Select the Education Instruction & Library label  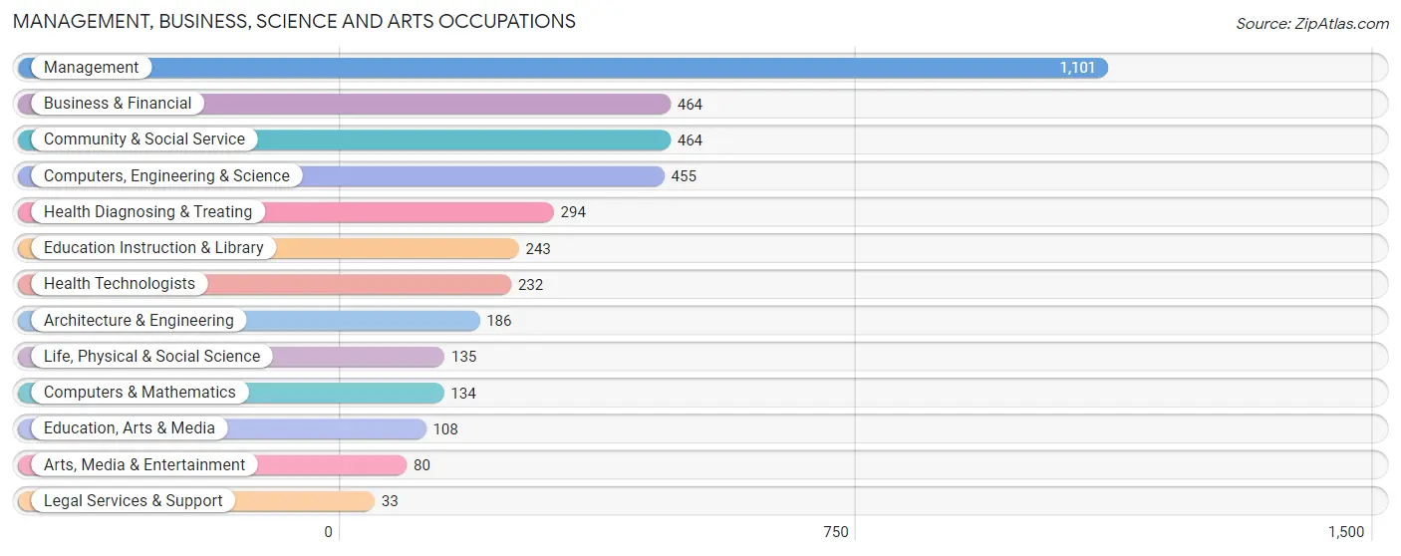tap(153, 248)
